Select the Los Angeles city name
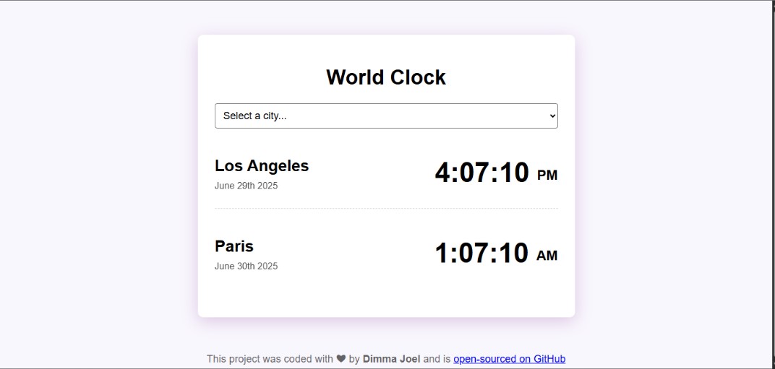 [x=262, y=166]
